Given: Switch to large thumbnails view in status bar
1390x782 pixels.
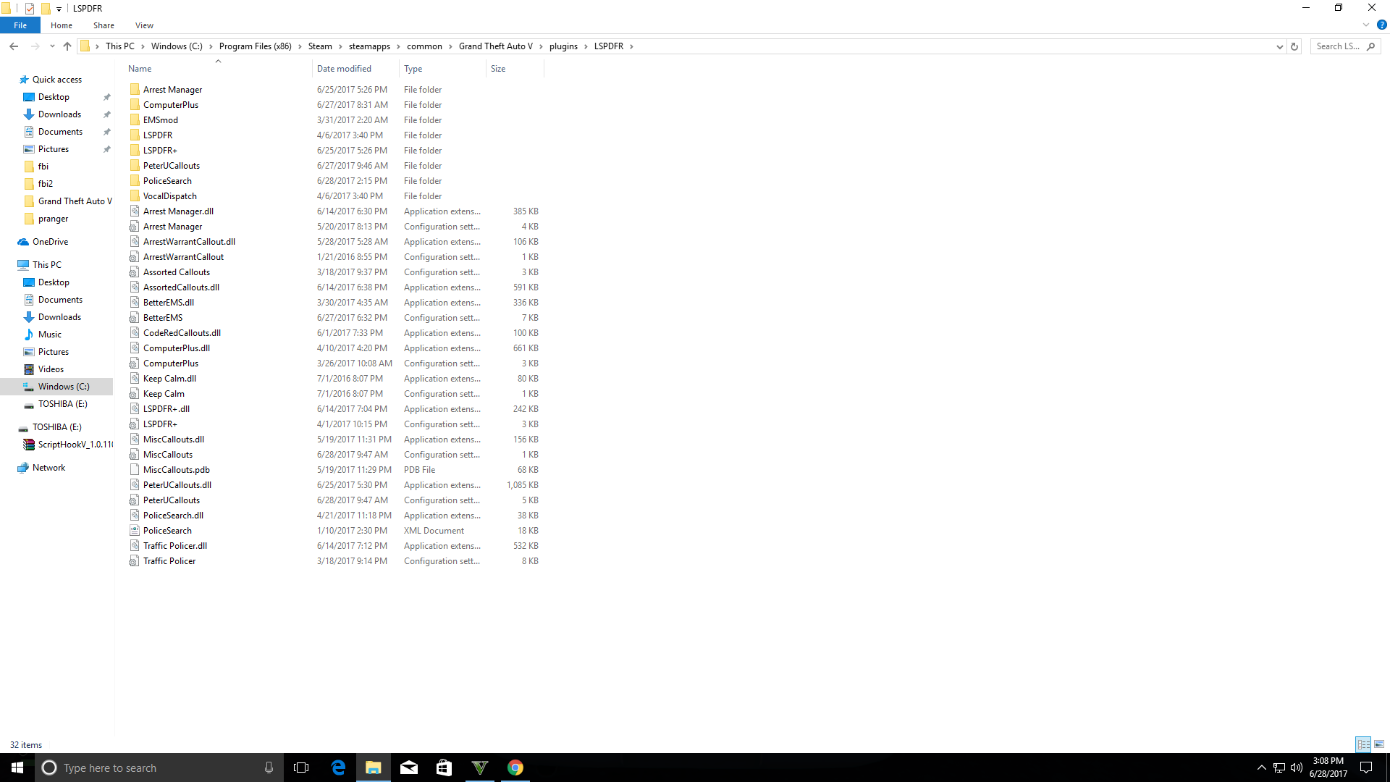Looking at the screenshot, I should (x=1379, y=744).
